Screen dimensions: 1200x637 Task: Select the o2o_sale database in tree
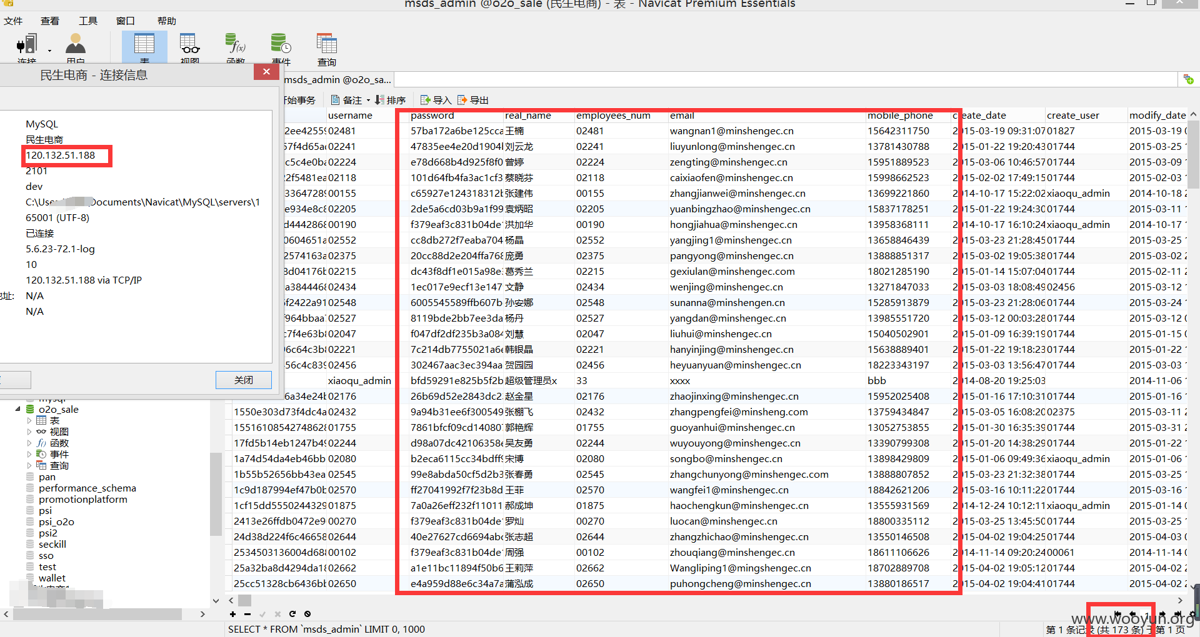(x=59, y=410)
